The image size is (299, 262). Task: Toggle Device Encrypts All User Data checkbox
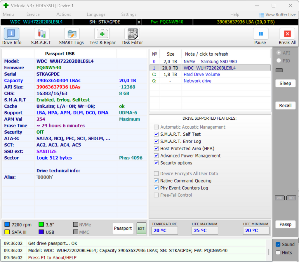coord(156,174)
